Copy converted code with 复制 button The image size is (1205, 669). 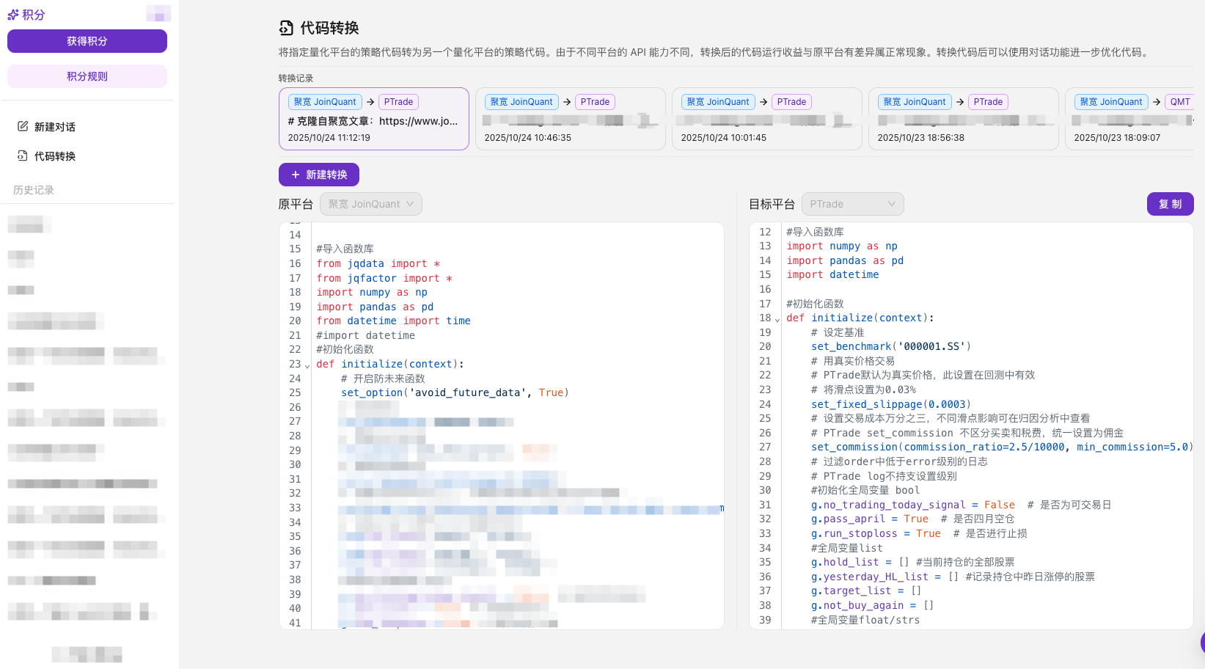click(x=1170, y=204)
